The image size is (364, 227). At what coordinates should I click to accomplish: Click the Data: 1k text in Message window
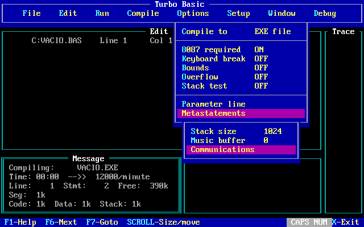click(x=72, y=204)
